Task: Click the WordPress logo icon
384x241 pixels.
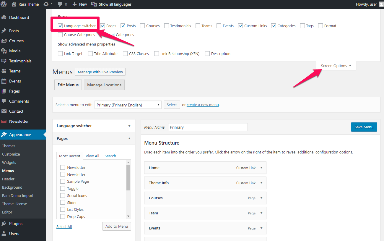Action: 4,4
